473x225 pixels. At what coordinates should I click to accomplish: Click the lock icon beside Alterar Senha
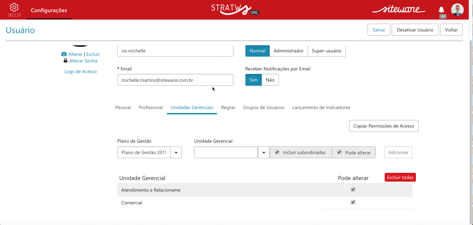65,60
